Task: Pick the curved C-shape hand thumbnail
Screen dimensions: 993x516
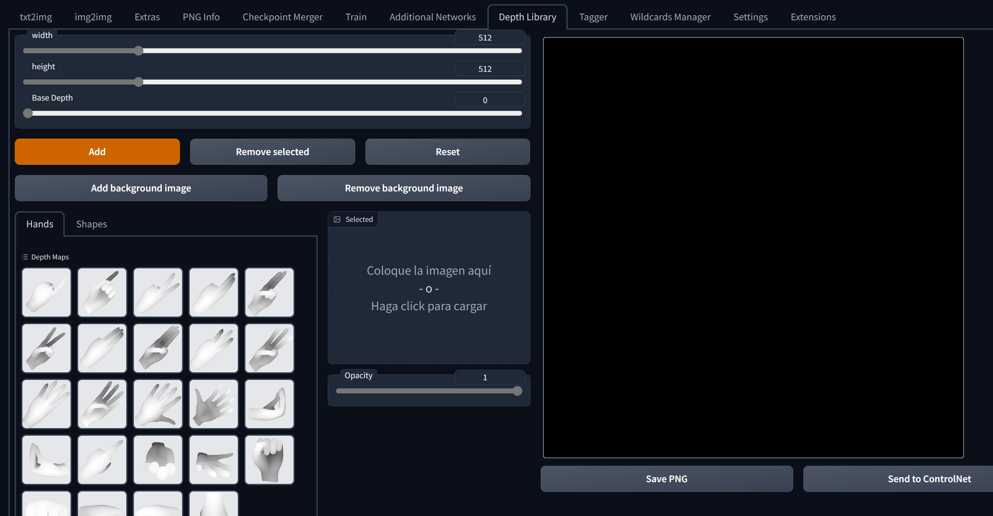Action: (269, 404)
